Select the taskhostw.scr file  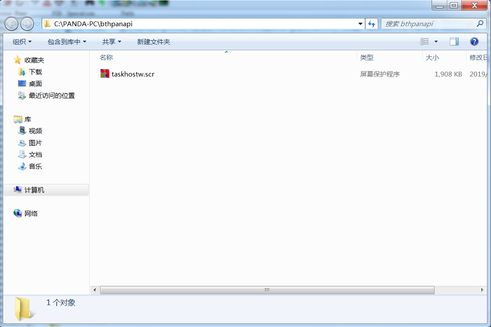point(127,74)
